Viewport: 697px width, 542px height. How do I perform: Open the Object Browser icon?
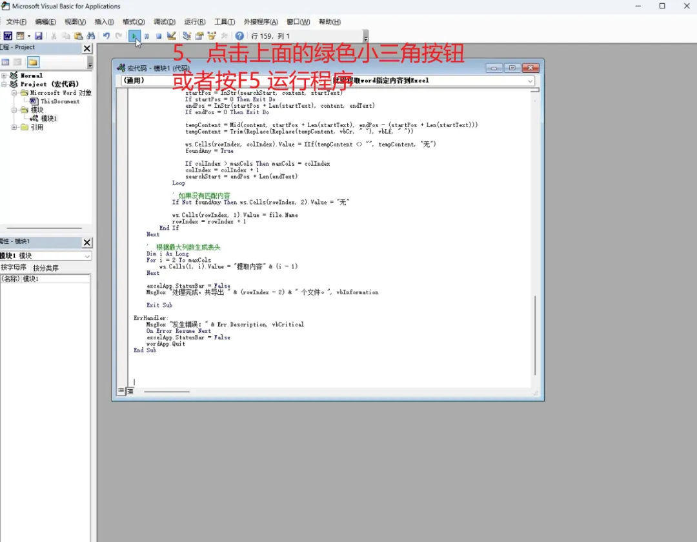pos(212,36)
